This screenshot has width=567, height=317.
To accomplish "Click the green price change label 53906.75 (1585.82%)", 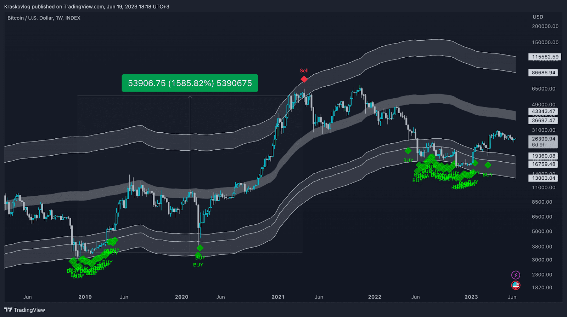I will tap(190, 83).
